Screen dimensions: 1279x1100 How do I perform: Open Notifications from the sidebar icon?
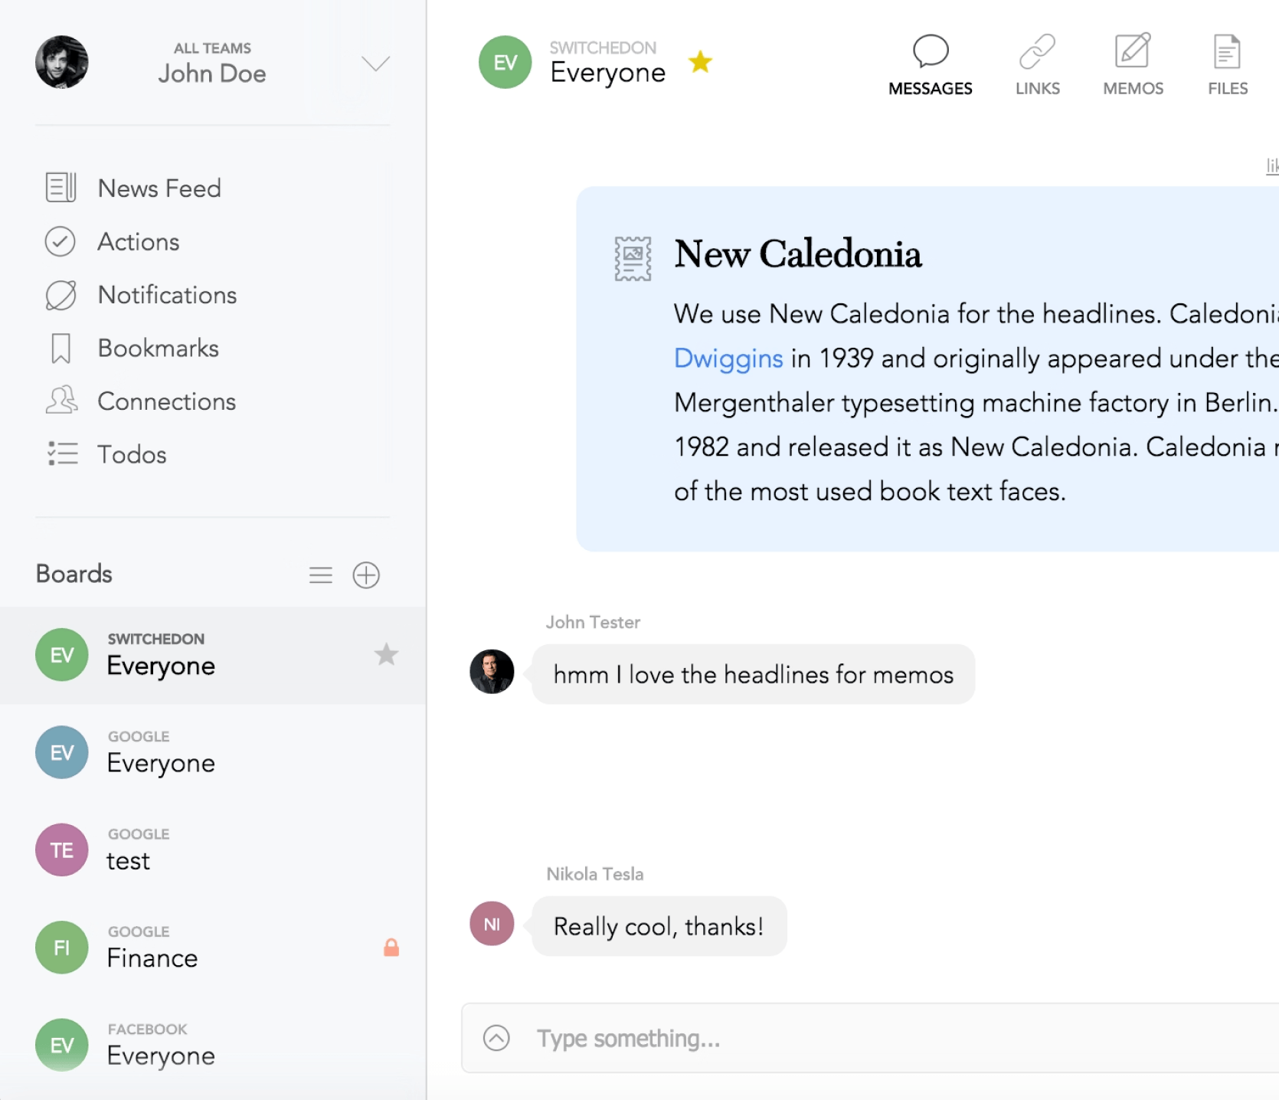tap(61, 295)
